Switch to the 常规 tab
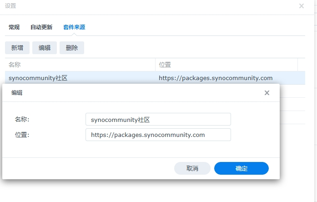 [14, 27]
